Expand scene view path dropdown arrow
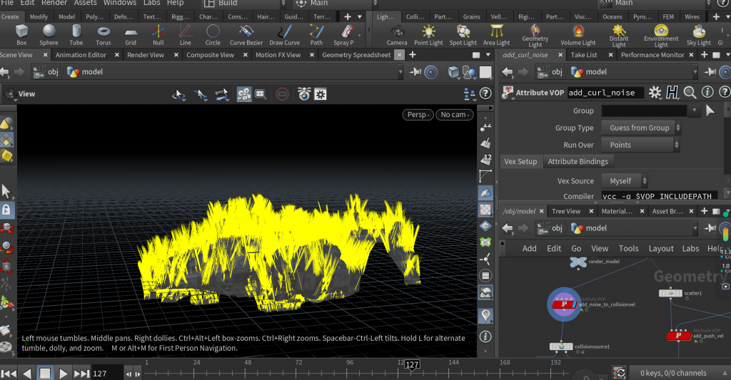 pos(400,72)
